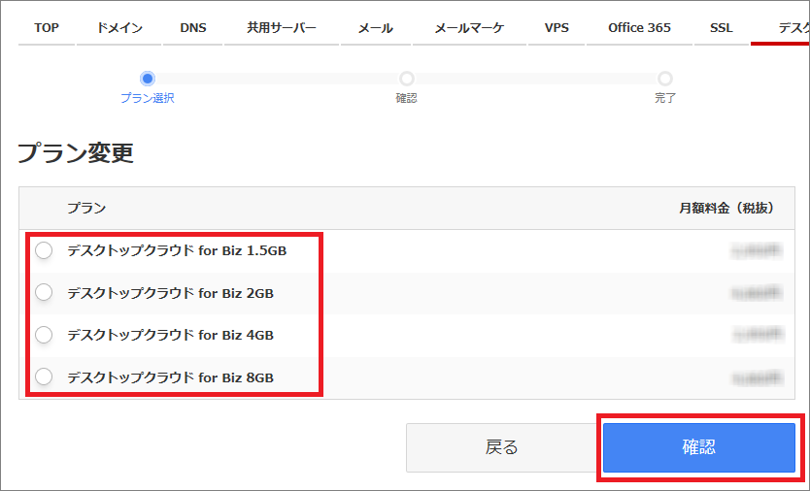Viewport: 810px width, 491px height.
Task: Click the blue 確認 button
Action: (699, 447)
